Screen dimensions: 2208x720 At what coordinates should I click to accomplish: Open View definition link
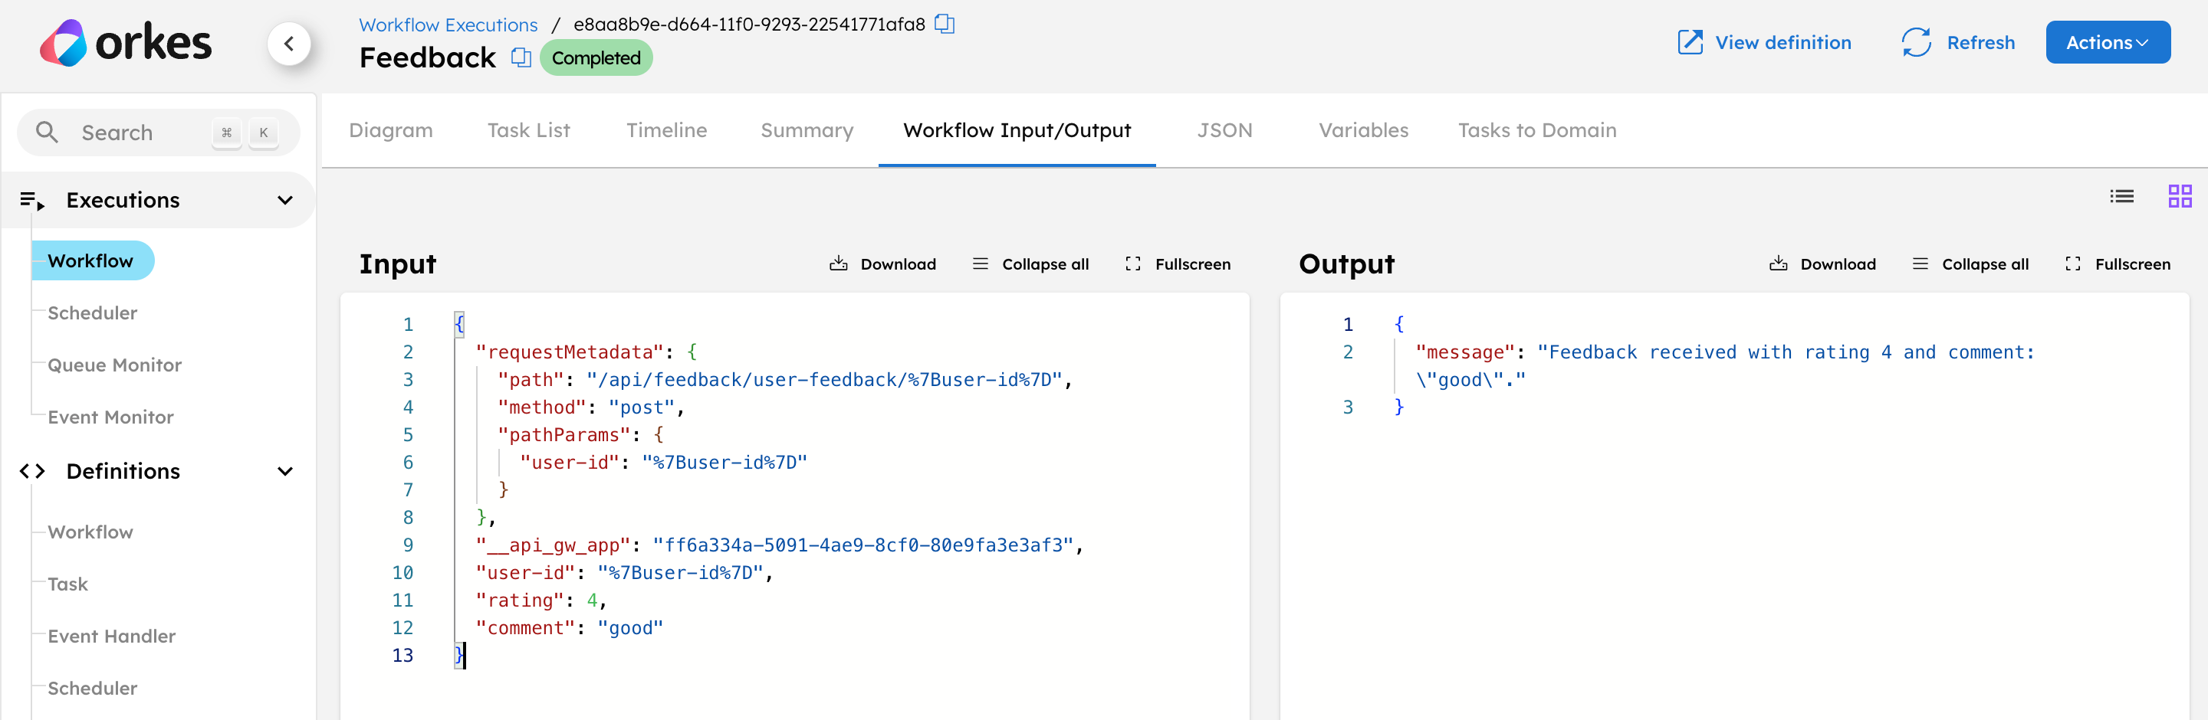pos(1764,43)
